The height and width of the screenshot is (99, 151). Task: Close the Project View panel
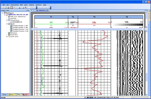[x=29, y=10]
